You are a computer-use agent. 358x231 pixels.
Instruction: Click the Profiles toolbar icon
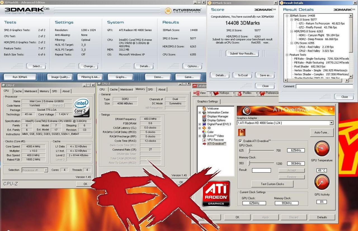[239, 93]
